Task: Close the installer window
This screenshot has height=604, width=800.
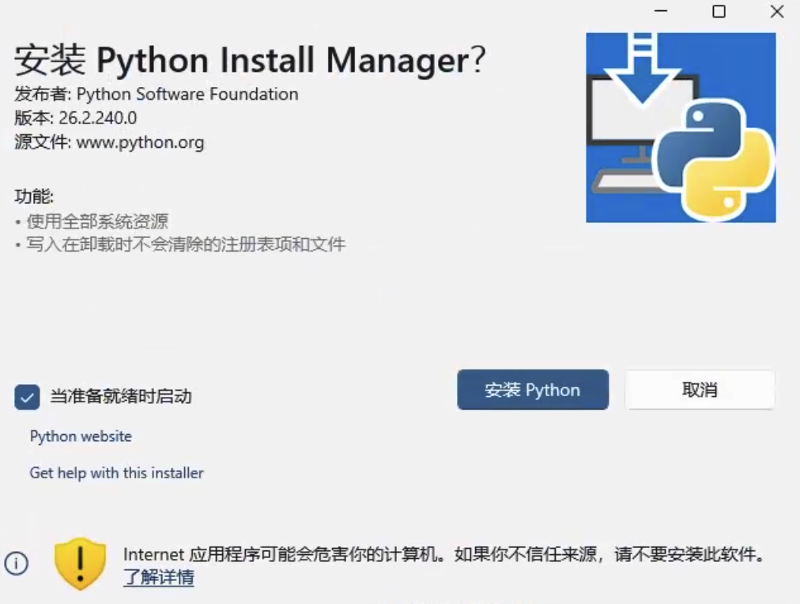Action: [x=777, y=11]
